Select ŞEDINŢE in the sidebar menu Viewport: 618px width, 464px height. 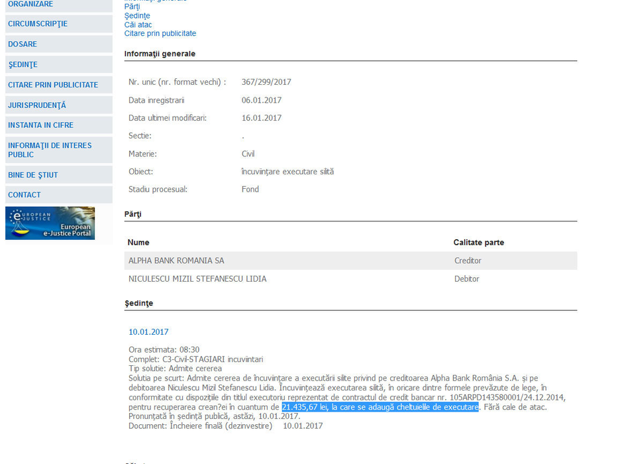click(x=59, y=64)
